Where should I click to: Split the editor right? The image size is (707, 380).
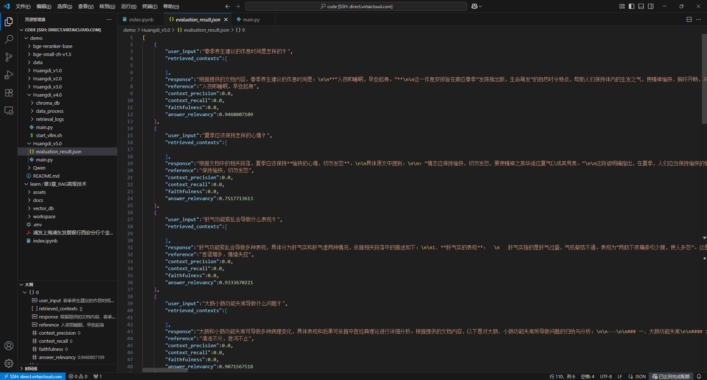click(x=689, y=20)
